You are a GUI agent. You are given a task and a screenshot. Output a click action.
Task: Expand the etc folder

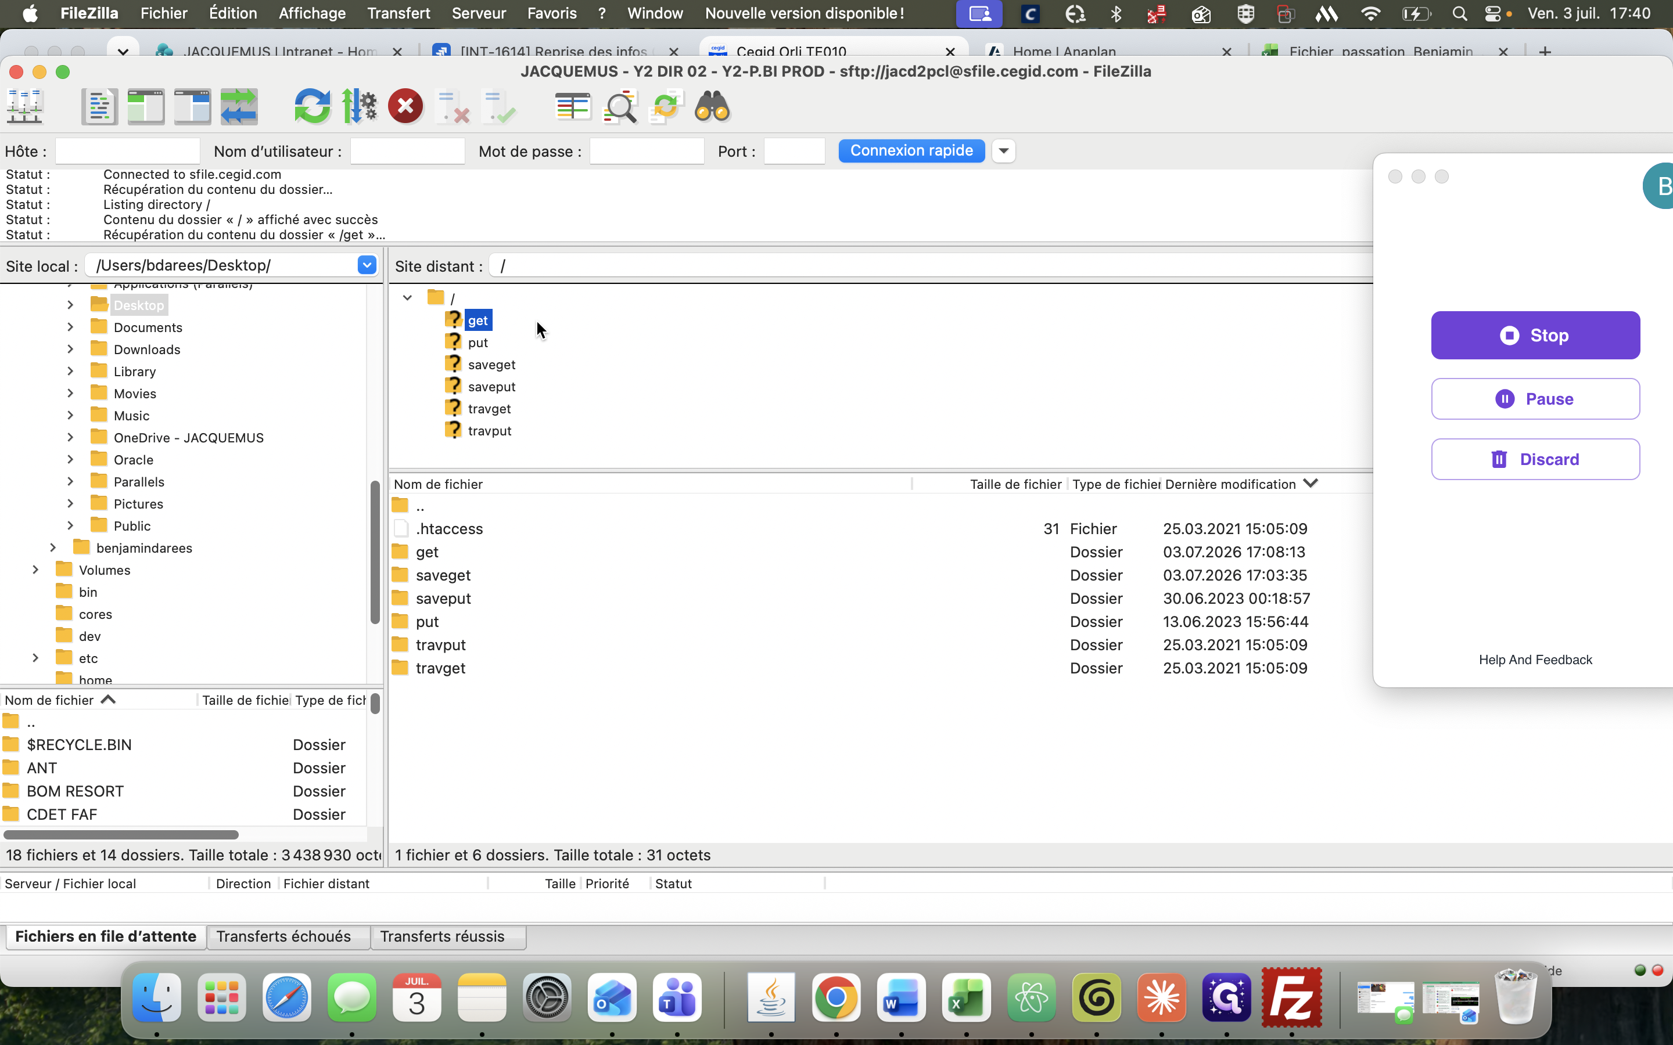[x=35, y=657]
